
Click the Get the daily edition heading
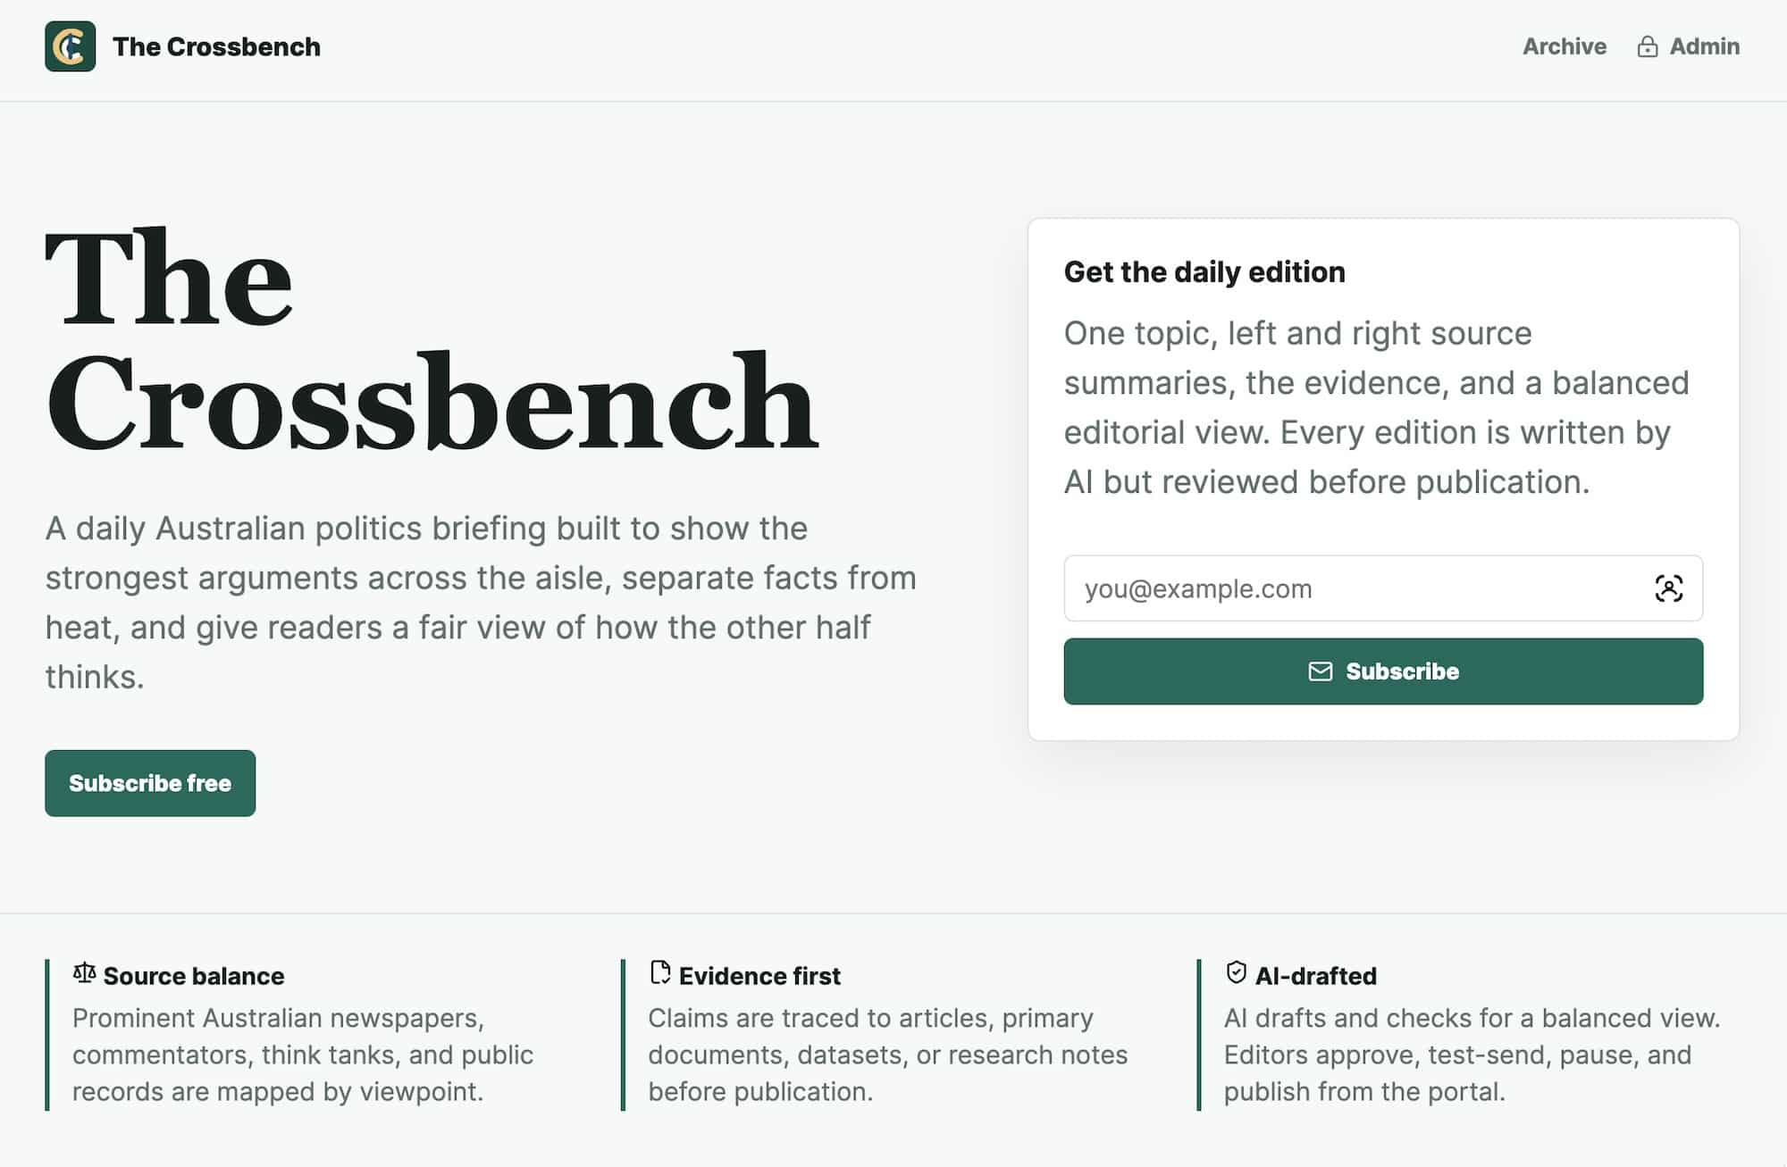pyautogui.click(x=1204, y=271)
